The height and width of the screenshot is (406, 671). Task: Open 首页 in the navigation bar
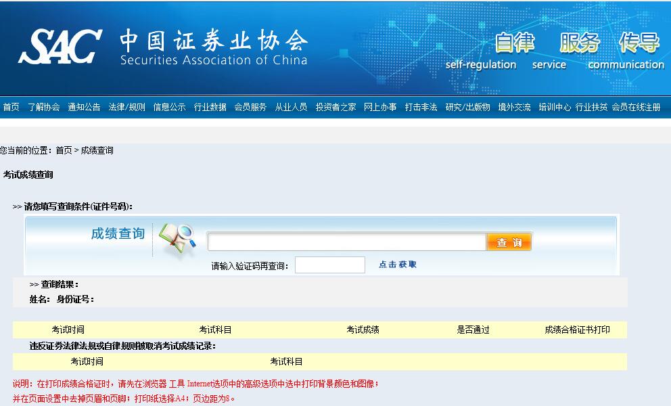[x=11, y=107]
